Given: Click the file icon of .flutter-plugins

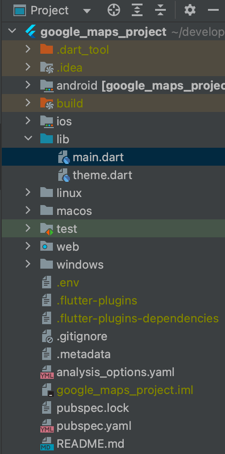Looking at the screenshot, I should (47, 301).
